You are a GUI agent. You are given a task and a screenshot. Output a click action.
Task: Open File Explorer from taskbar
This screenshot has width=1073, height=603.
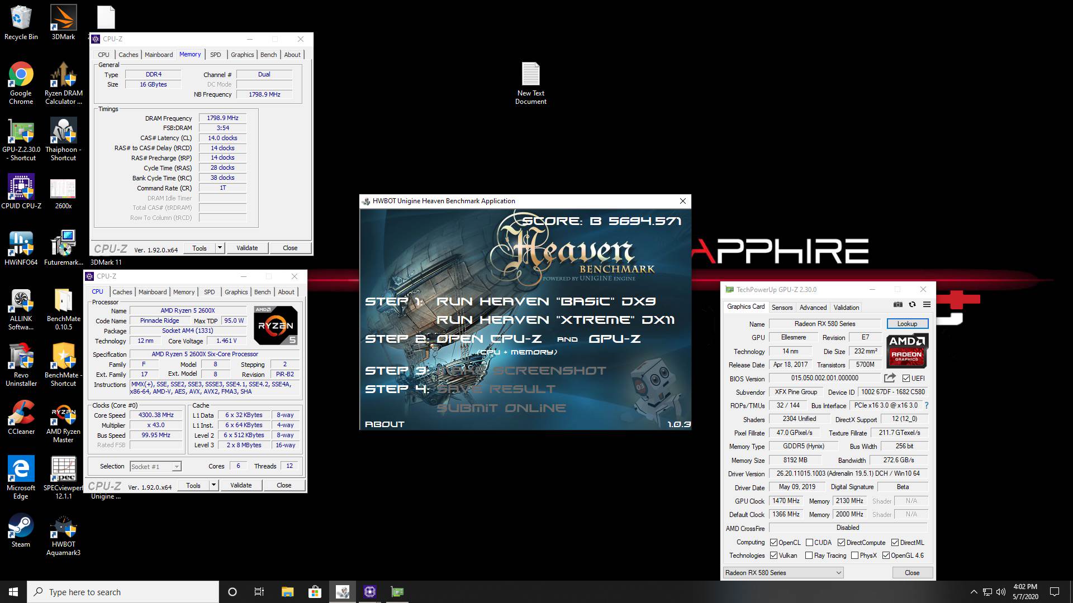pos(287,592)
